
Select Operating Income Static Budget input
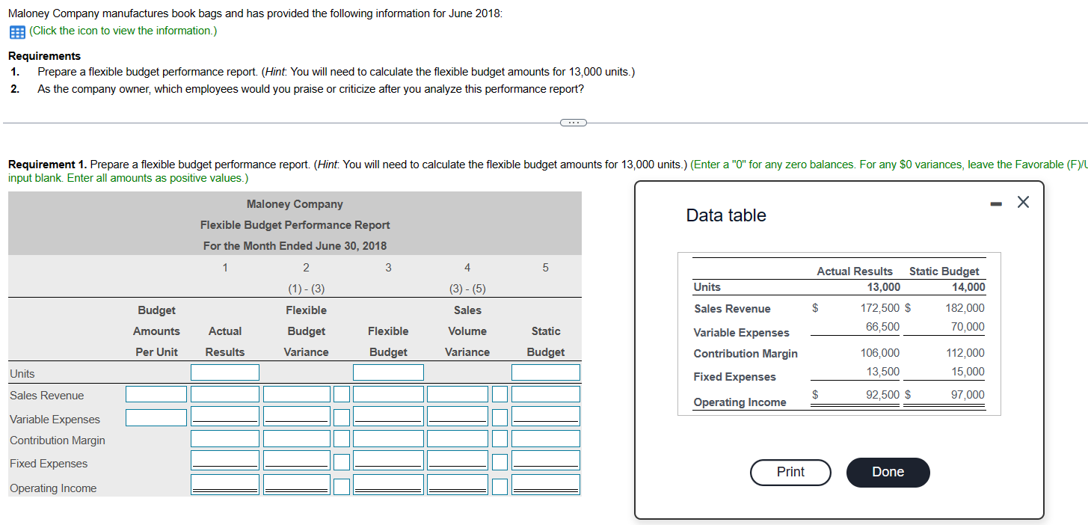[546, 485]
